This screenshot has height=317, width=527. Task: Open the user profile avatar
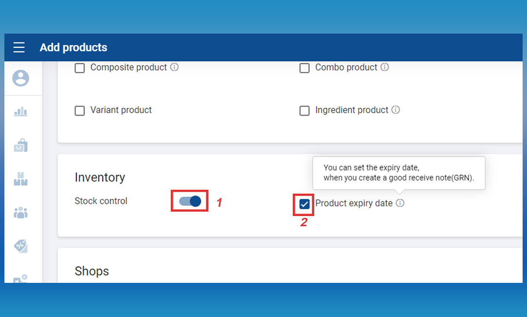21,78
